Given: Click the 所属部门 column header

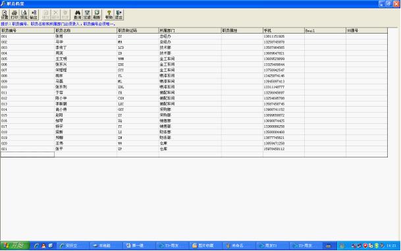Looking at the screenshot, I should point(190,30).
